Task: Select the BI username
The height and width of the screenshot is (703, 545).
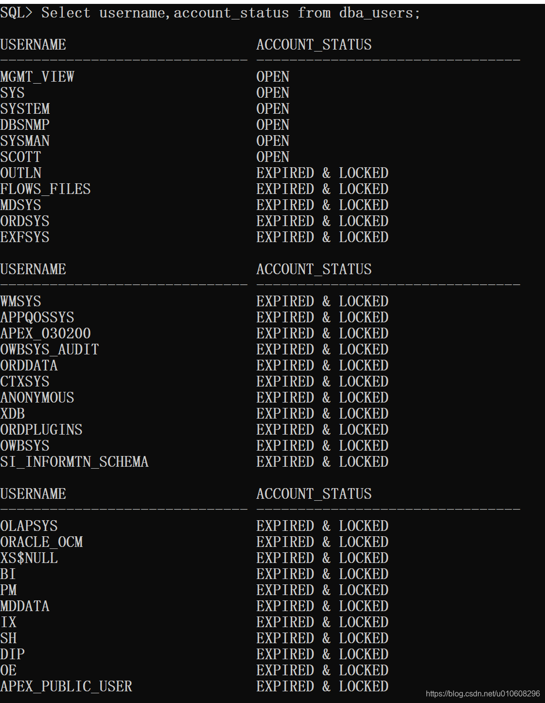Action: pyautogui.click(x=8, y=574)
